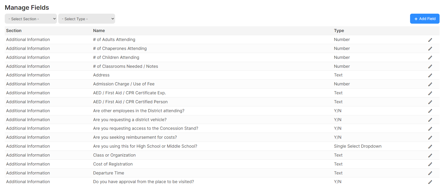
Task: Edit 'AED / First Aid / CPR Certified Person'
Action: tap(430, 102)
